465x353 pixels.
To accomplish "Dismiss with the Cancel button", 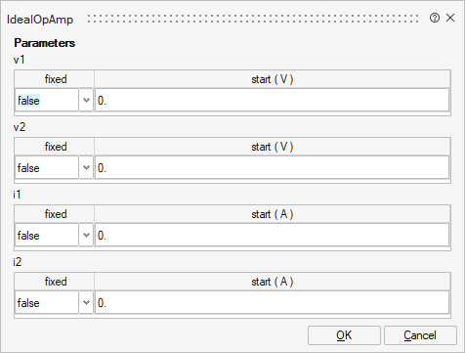I will tap(420, 335).
